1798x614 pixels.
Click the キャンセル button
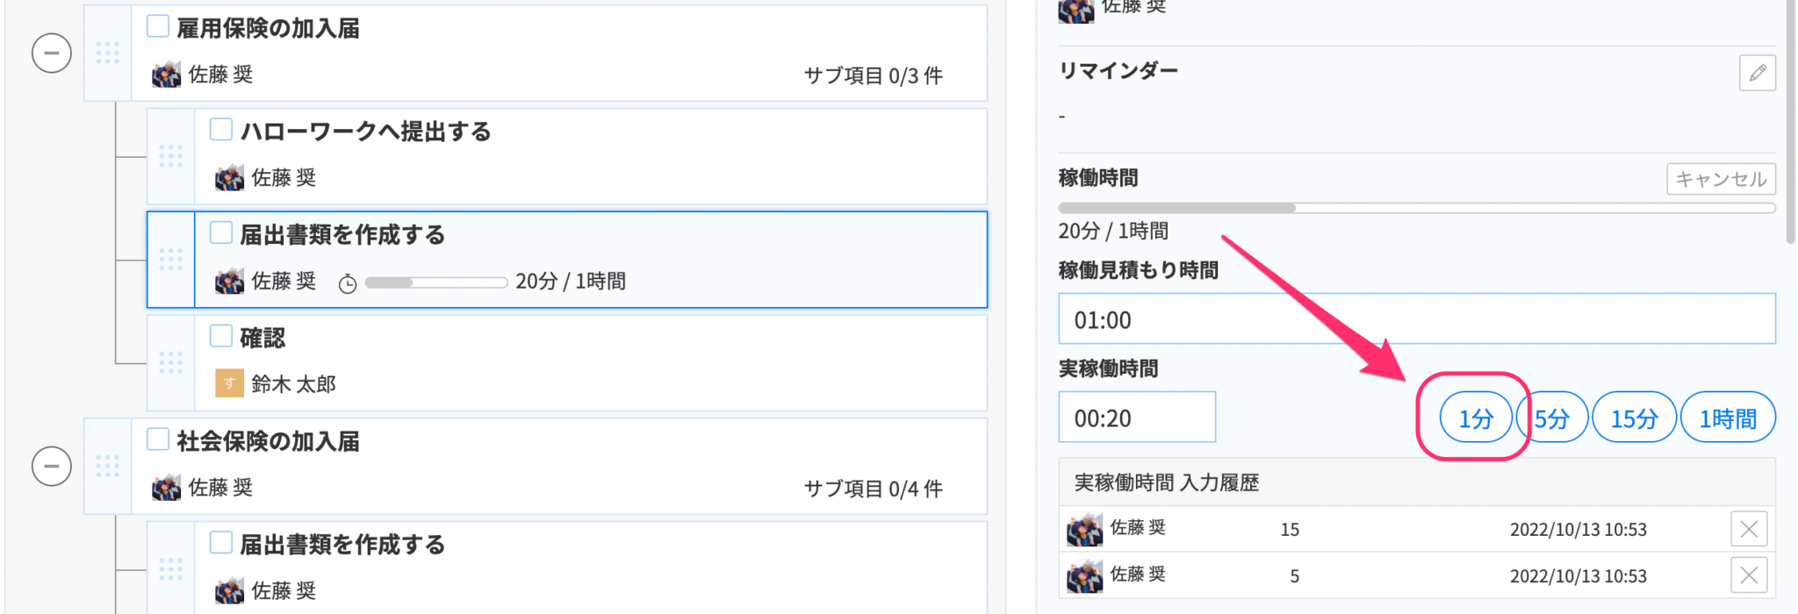point(1720,178)
